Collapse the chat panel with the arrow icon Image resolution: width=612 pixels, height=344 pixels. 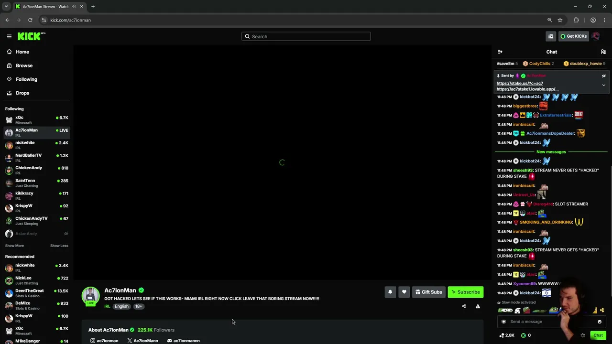[500, 52]
